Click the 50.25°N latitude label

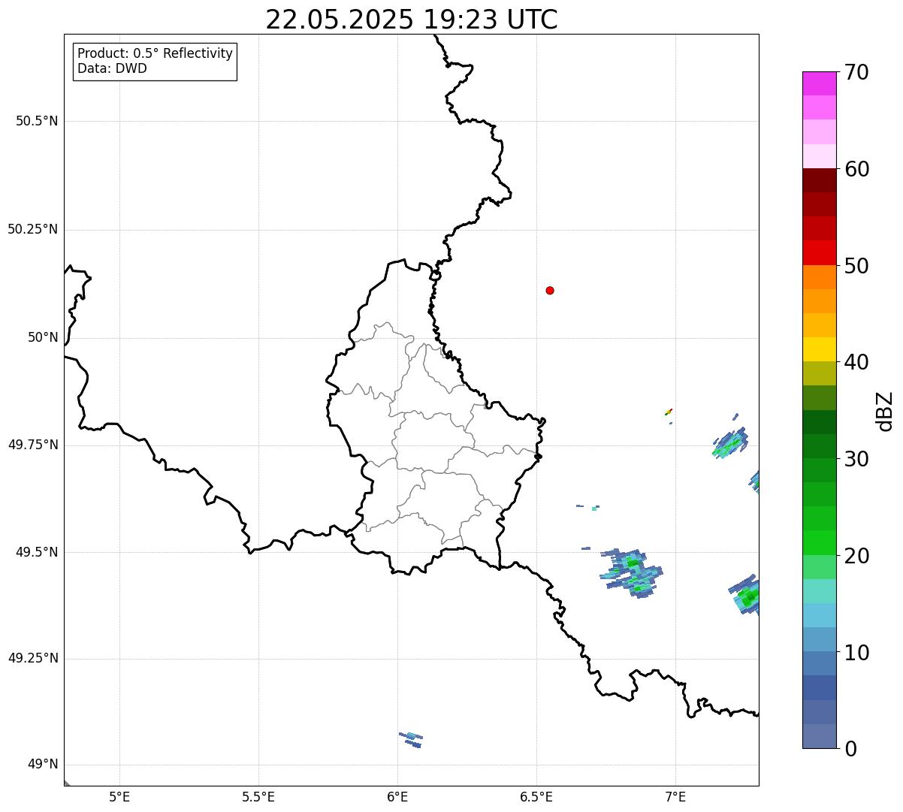(x=33, y=229)
